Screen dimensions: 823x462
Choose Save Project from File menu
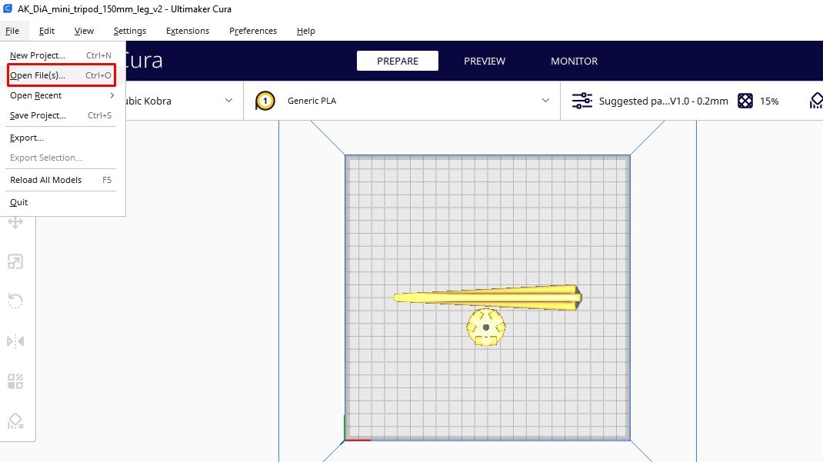point(61,115)
